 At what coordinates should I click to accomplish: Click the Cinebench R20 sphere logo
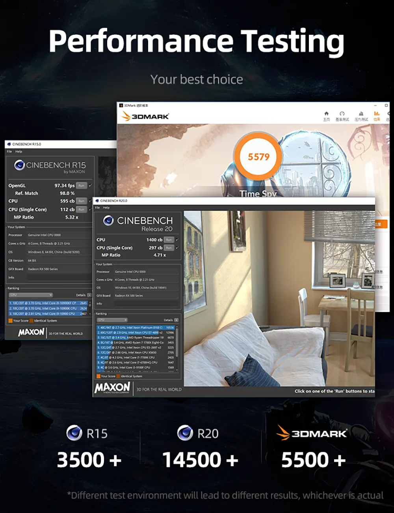[x=108, y=221]
